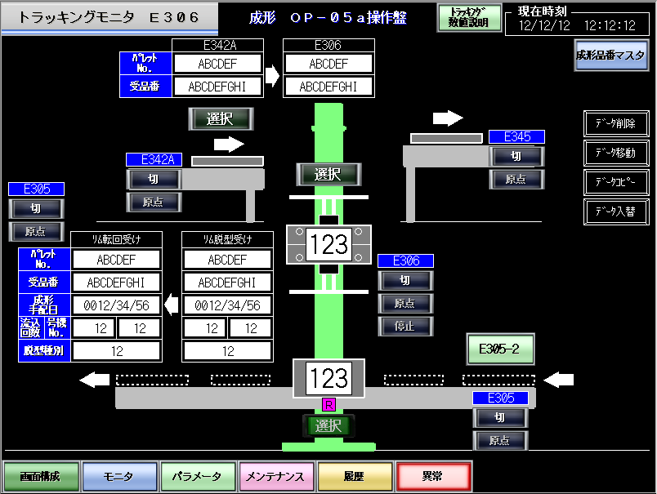Screen dimensions: 657x494
Task: Open the メンテナンス tab
Action: (275, 476)
